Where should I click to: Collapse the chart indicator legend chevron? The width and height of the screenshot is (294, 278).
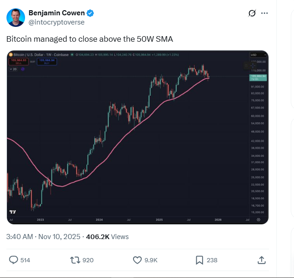tap(11, 69)
